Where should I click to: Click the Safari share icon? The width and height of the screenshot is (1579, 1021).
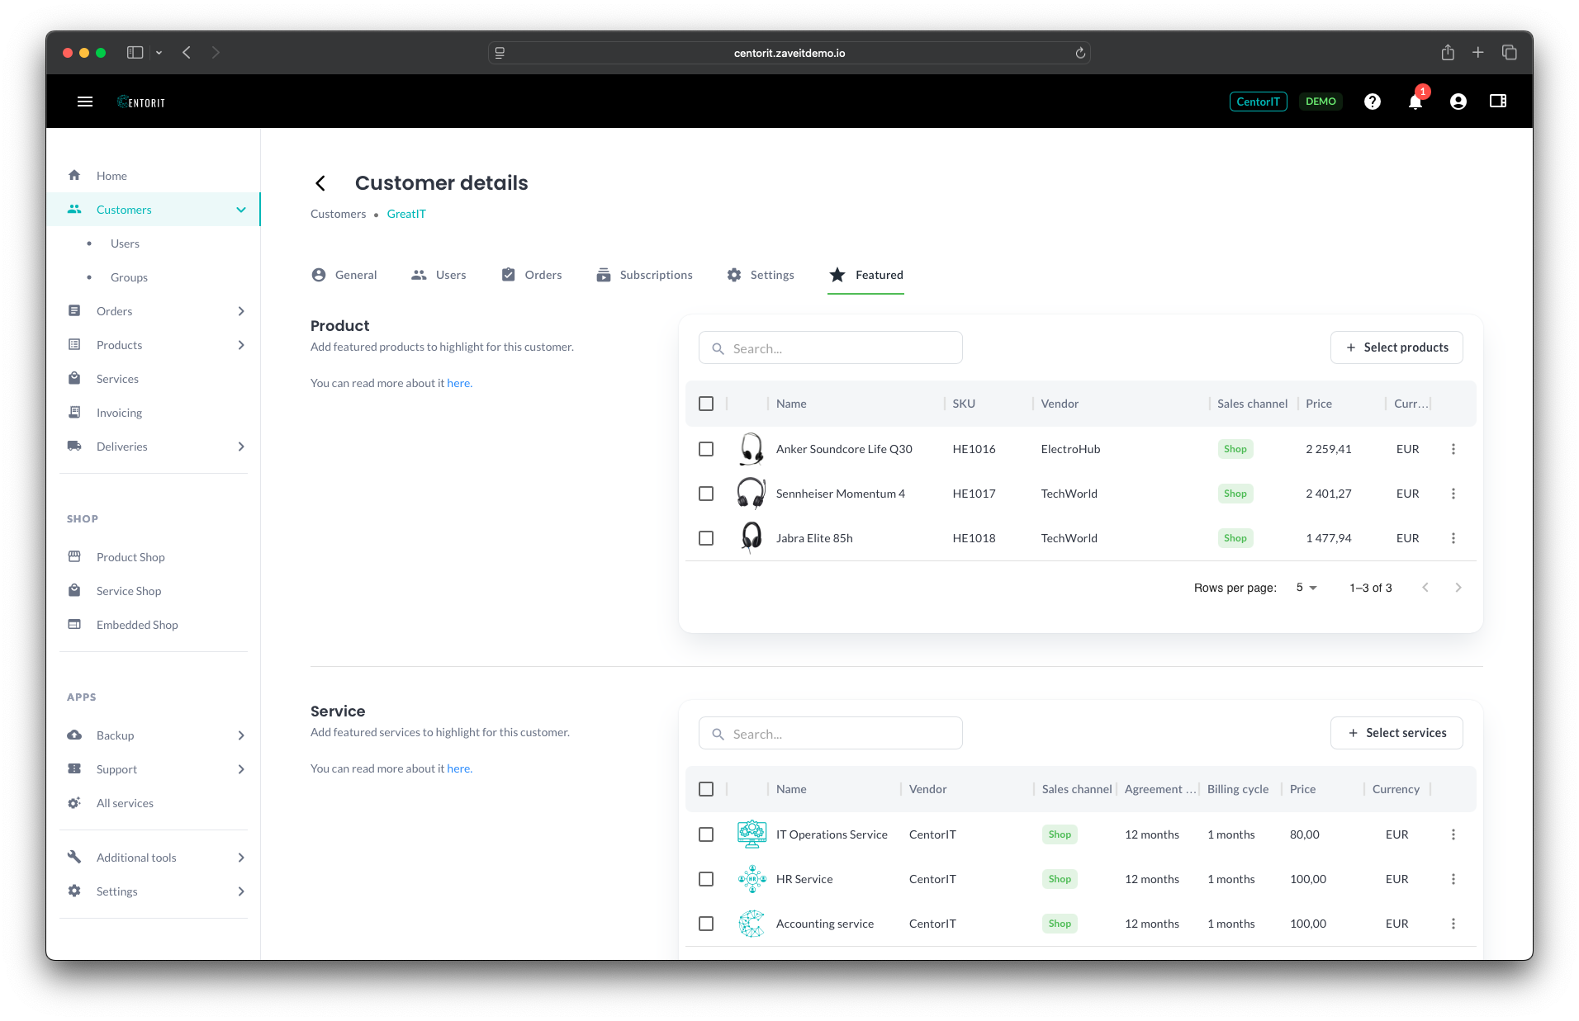(x=1447, y=52)
